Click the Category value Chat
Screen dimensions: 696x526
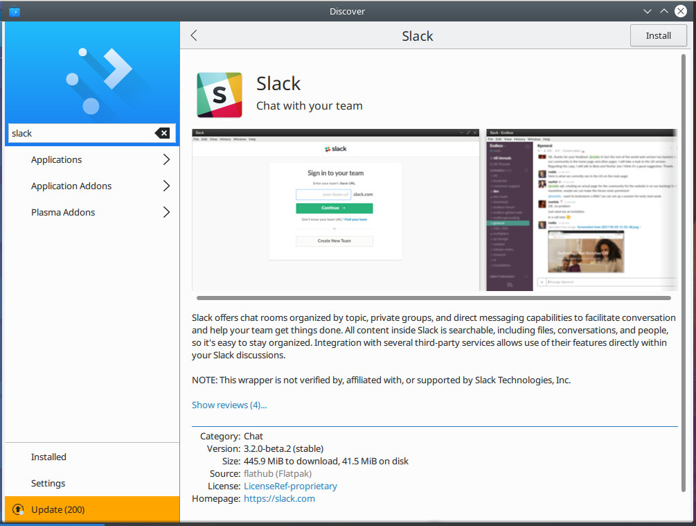253,437
